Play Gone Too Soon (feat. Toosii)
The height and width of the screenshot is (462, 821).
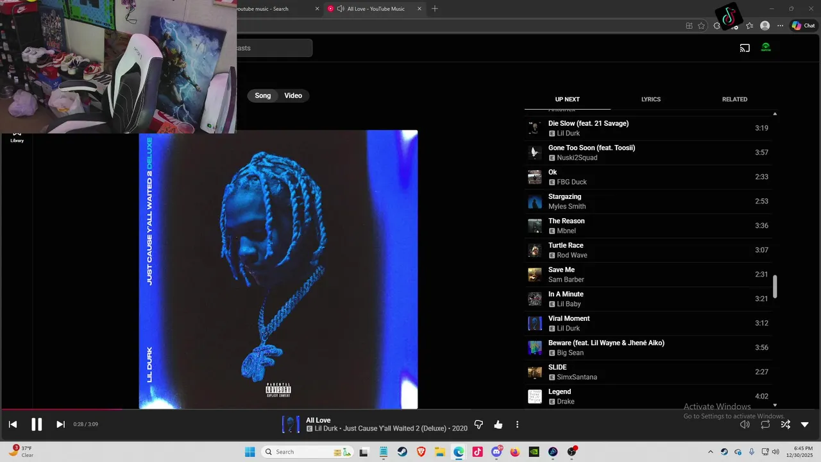pos(648,153)
